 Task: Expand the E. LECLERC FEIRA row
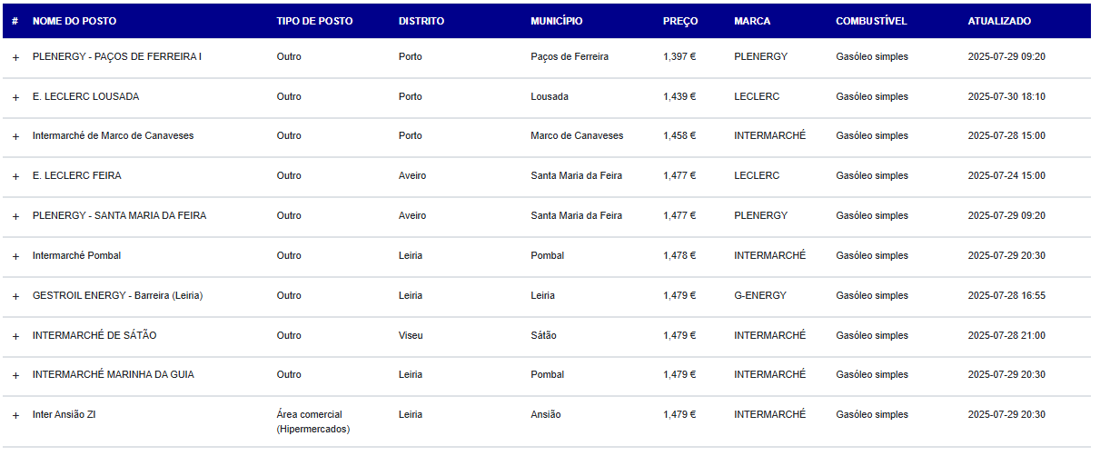(15, 176)
